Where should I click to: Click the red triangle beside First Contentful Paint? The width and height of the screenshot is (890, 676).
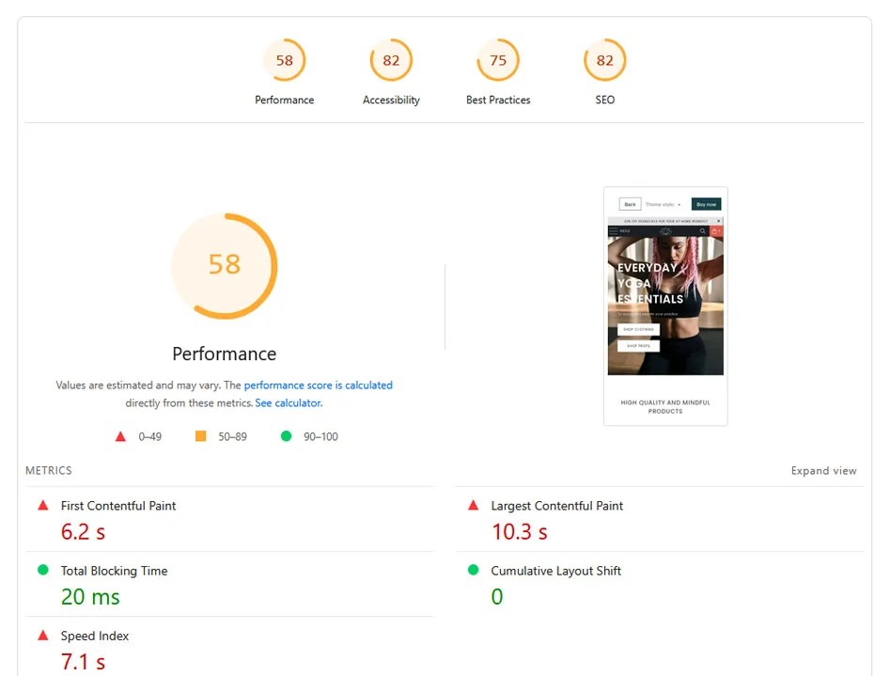43,506
